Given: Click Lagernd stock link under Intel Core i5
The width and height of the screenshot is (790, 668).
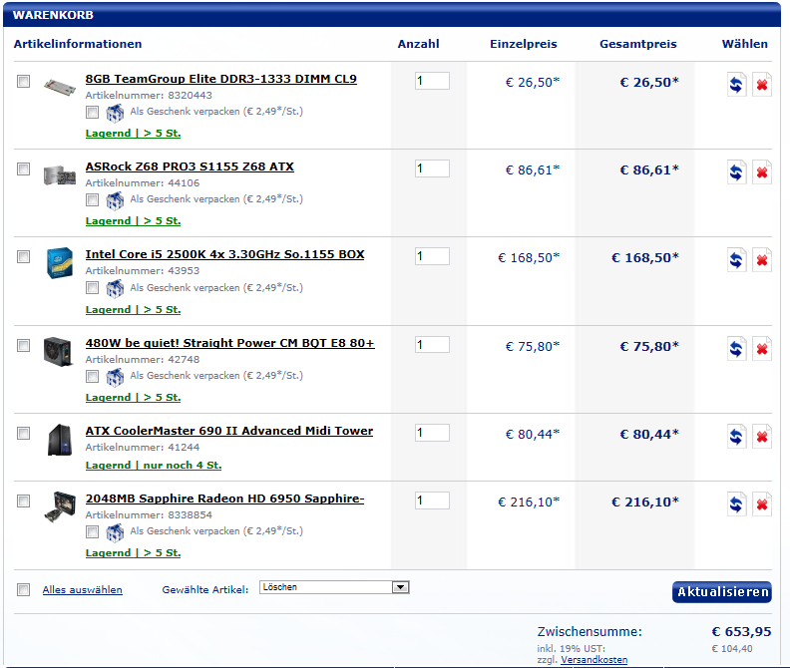Looking at the screenshot, I should click(133, 310).
